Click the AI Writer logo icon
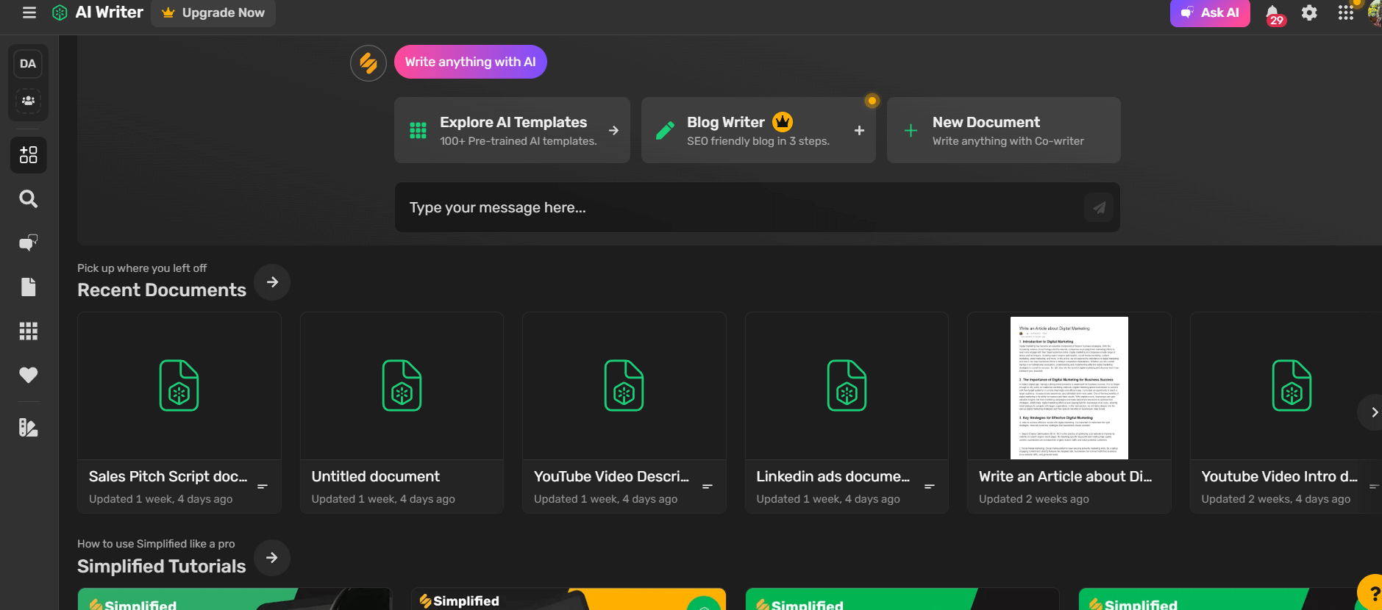Viewport: 1382px width, 610px height. (60, 12)
